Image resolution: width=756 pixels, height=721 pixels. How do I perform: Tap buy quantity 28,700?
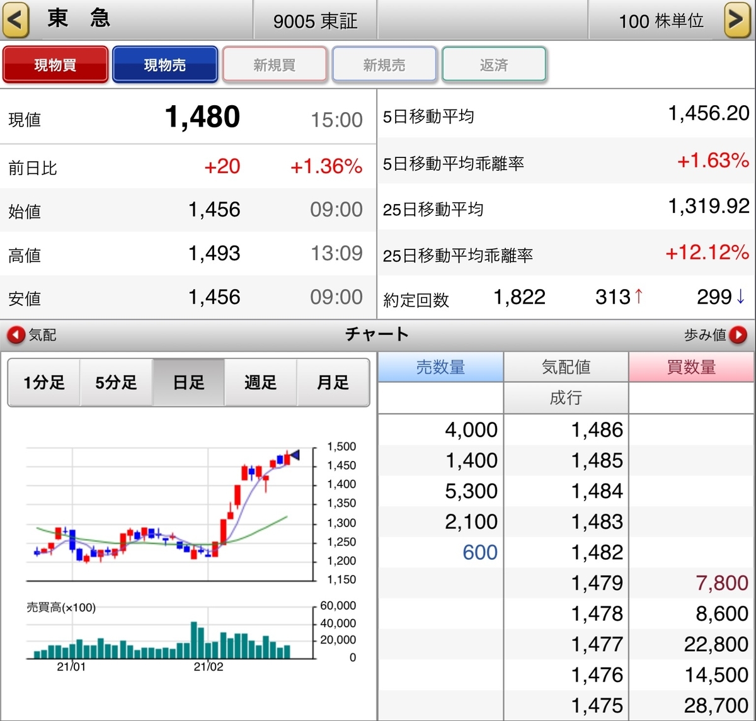pyautogui.click(x=716, y=705)
